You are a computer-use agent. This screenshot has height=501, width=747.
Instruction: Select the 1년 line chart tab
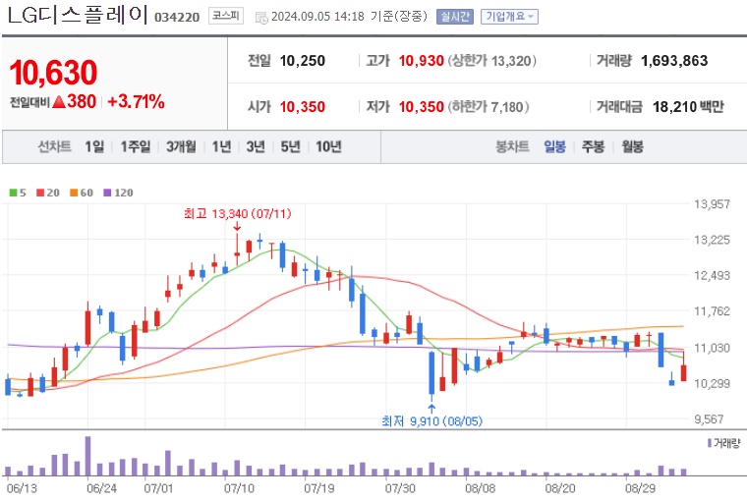(221, 146)
